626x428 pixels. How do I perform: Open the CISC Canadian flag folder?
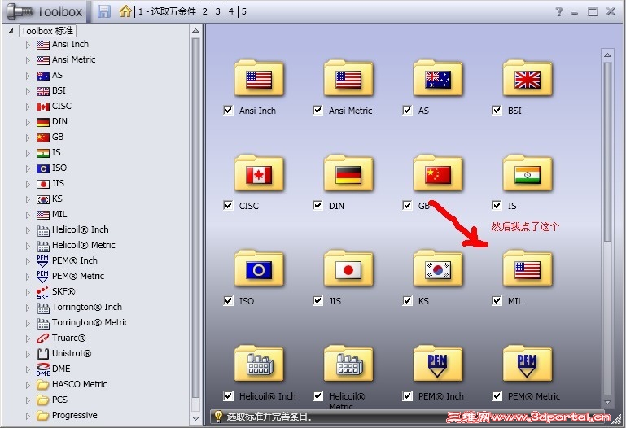click(x=259, y=173)
